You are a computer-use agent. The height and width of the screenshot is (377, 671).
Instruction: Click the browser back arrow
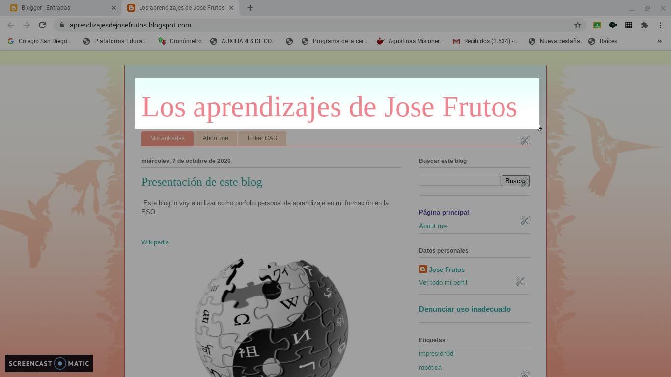(11, 25)
